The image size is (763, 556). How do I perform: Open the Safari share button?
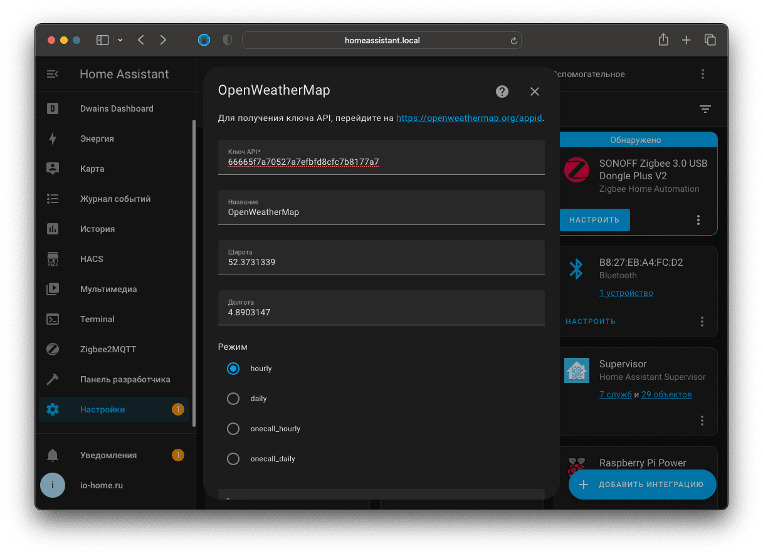(663, 39)
